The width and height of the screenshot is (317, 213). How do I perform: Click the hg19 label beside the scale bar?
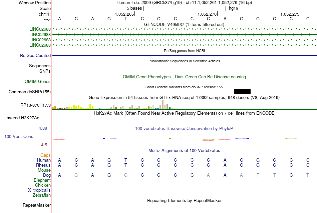[234, 8]
